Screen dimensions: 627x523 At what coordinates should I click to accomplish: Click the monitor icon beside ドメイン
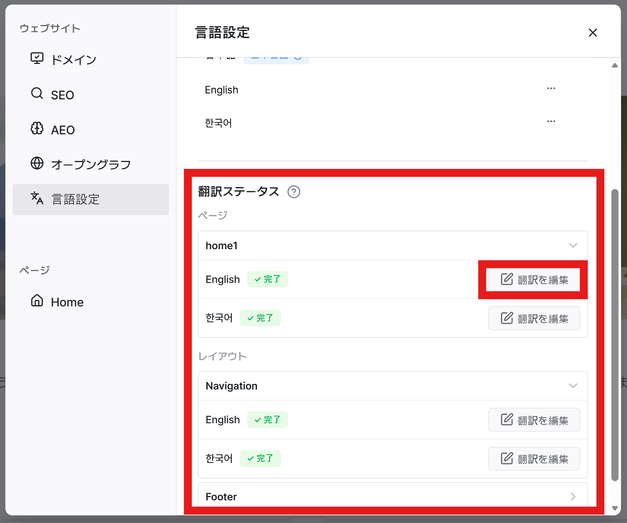pyautogui.click(x=37, y=58)
